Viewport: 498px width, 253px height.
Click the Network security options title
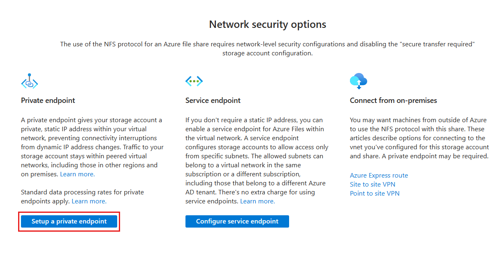pos(267,24)
